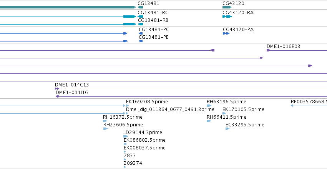Select the RP003578668 EST label
This screenshot has width=327, height=169.
tap(309, 102)
